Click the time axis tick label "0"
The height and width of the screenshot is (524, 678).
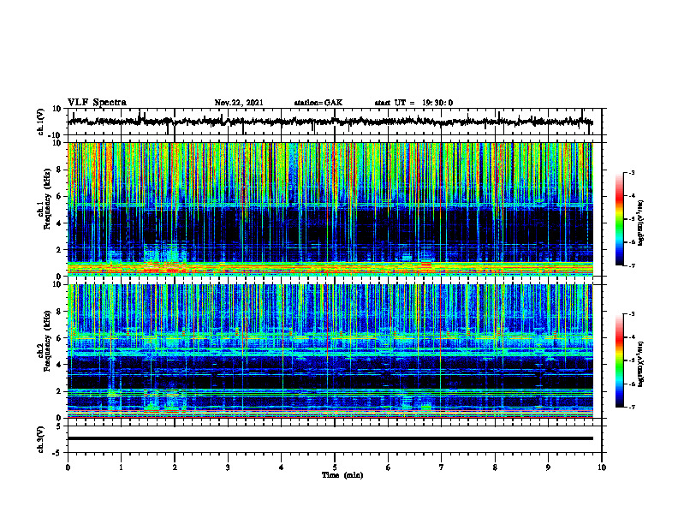(x=68, y=467)
